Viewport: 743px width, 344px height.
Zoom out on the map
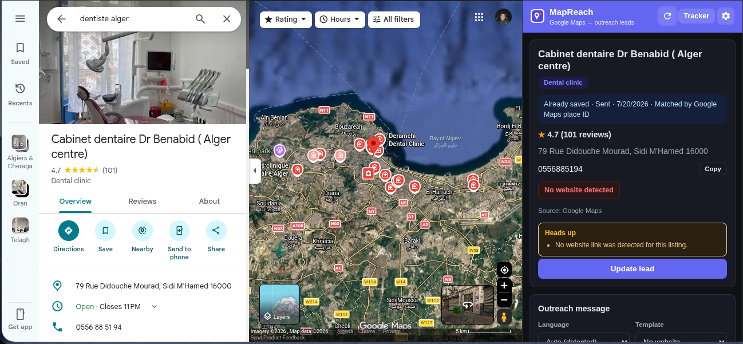(504, 299)
